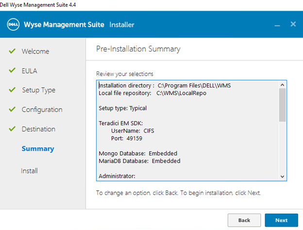Open the EULA step
This screenshot has height=230, width=303.
point(29,71)
